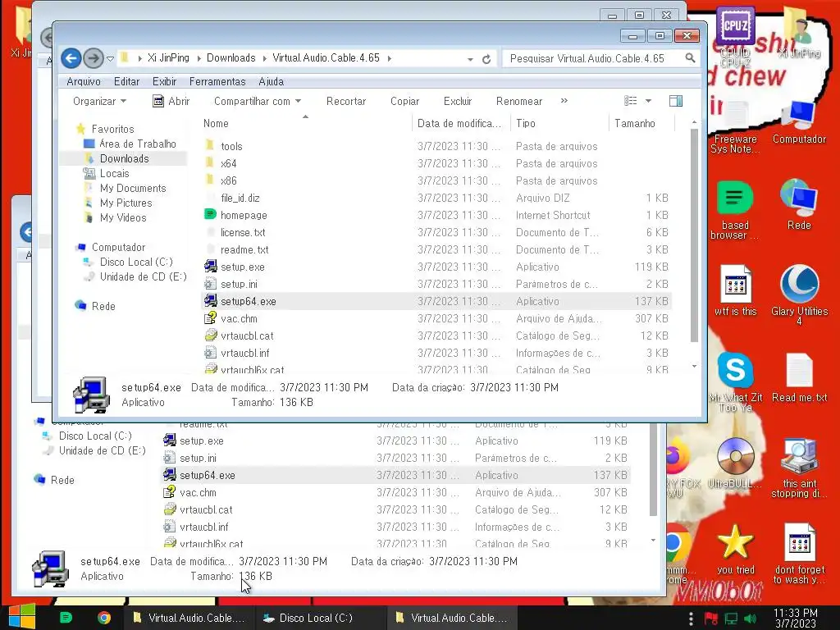Expand Compartilhar com dropdown

258,101
